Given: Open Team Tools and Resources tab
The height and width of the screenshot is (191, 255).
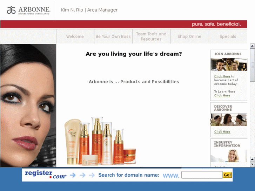Looking at the screenshot, I should coord(151,36).
